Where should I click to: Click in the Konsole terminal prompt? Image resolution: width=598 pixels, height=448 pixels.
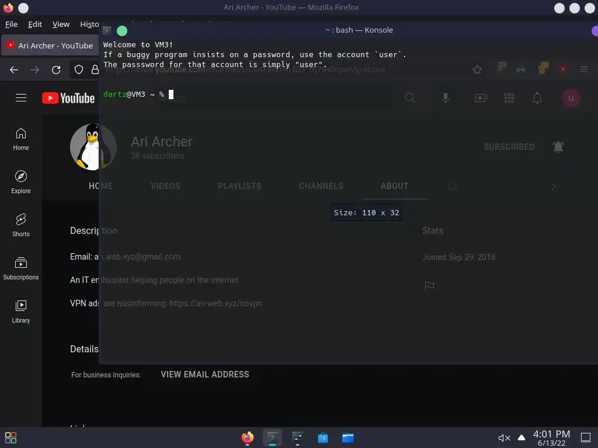coord(171,94)
